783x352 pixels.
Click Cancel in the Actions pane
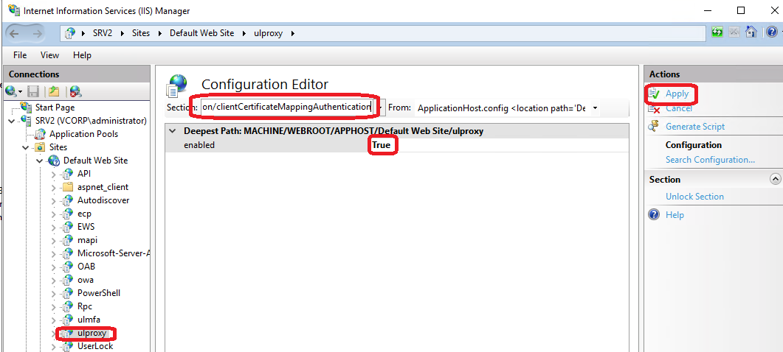click(x=679, y=108)
